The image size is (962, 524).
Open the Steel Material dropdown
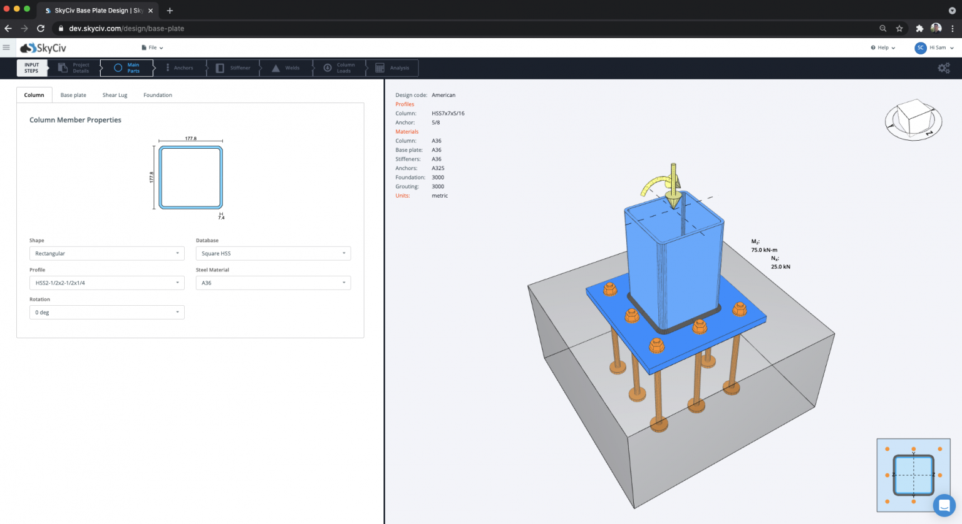273,283
